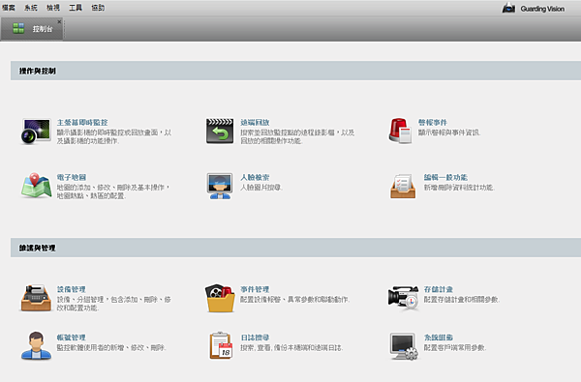Click the description text under 電子地圖
Image resolution: width=581 pixels, height=382 pixels.
click(x=113, y=191)
